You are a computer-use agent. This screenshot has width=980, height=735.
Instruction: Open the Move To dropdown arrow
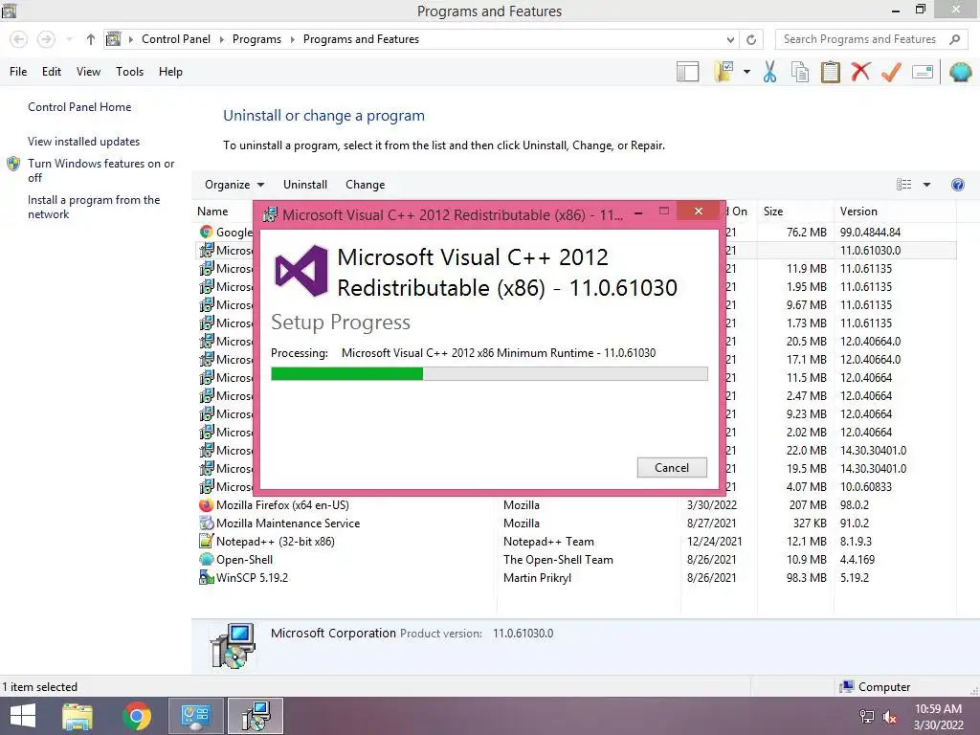(746, 72)
